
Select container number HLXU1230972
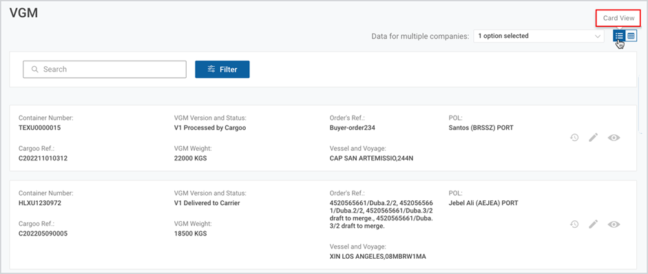(x=40, y=203)
